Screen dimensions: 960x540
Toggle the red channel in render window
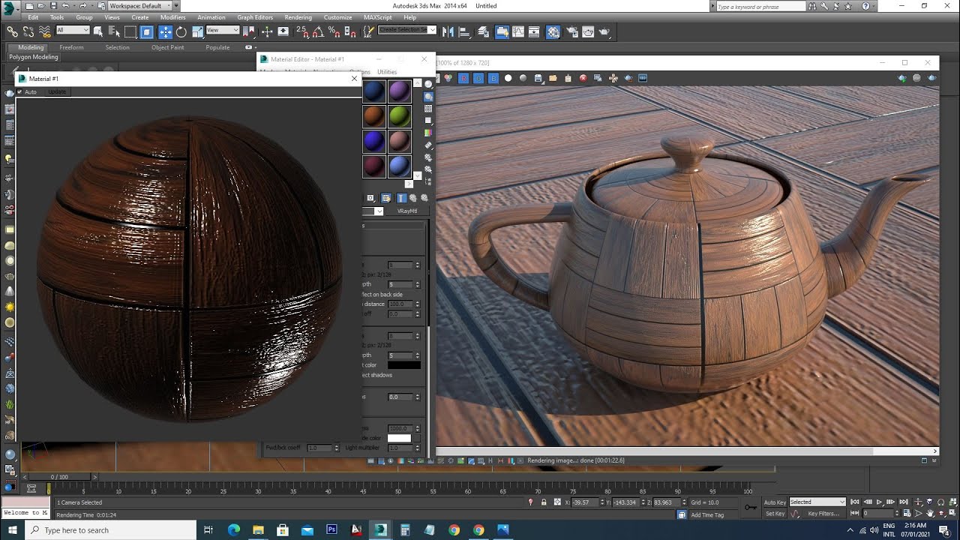463,78
